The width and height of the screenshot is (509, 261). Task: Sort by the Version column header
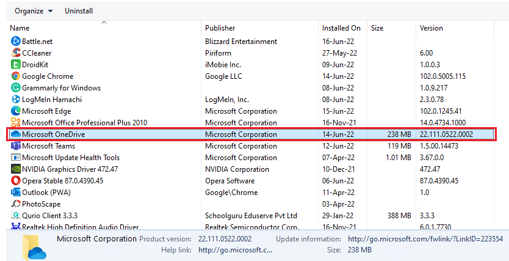[431, 28]
